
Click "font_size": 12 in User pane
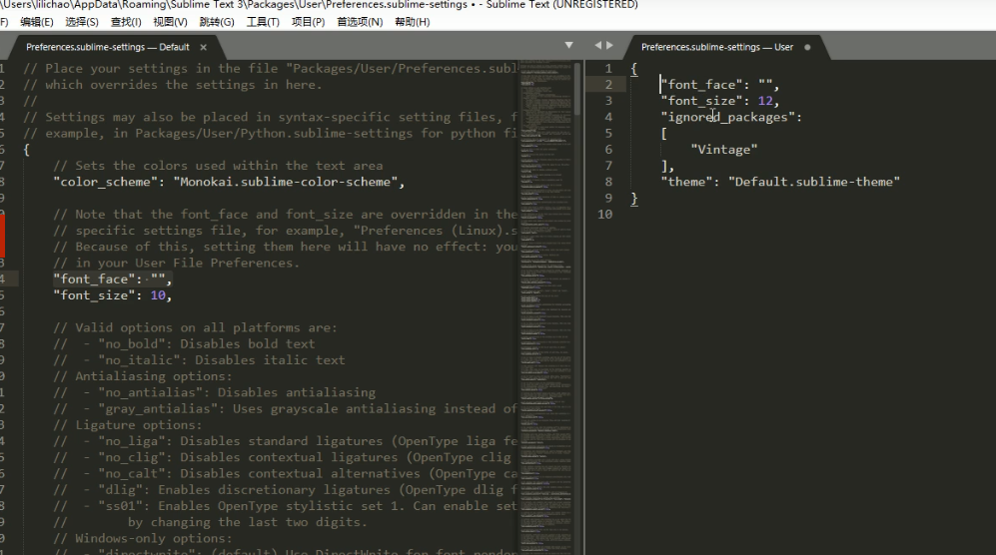pos(719,101)
